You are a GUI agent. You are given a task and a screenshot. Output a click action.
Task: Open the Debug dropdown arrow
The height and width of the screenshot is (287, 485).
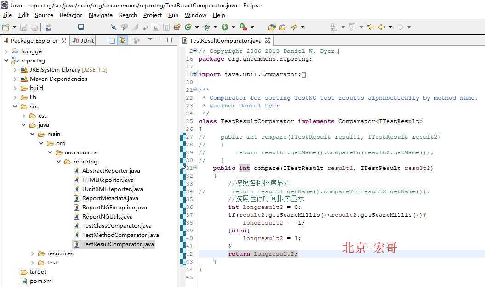215,27
